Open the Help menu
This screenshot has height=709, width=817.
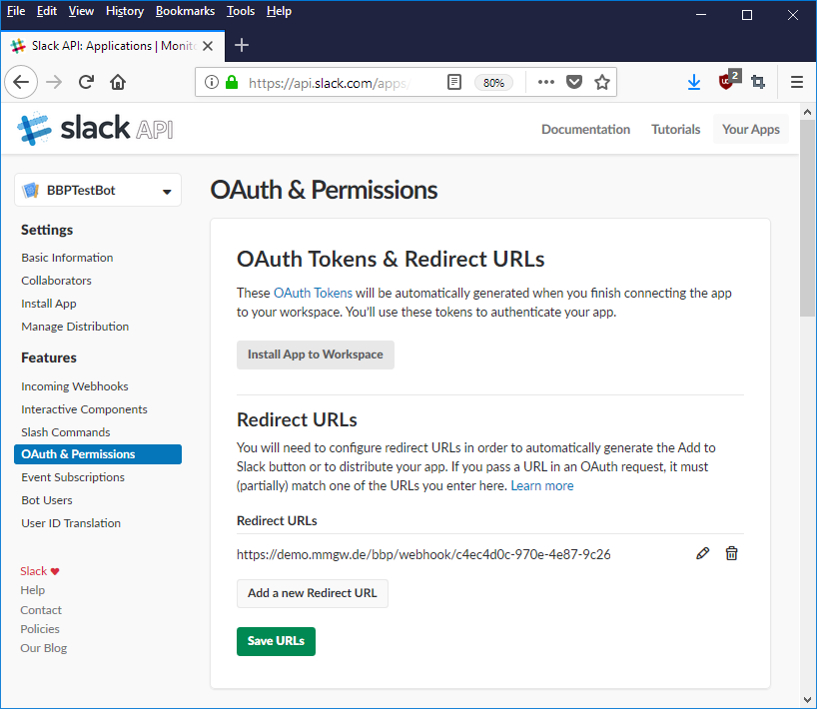tap(279, 11)
